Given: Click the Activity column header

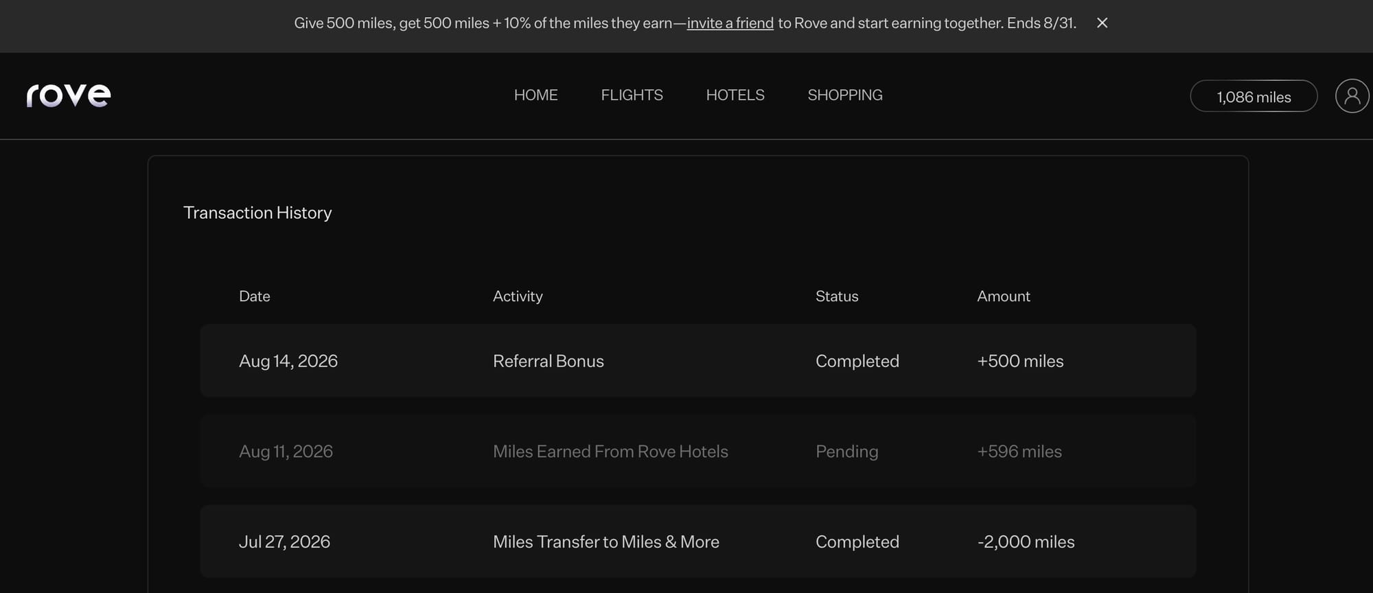Looking at the screenshot, I should tap(518, 296).
